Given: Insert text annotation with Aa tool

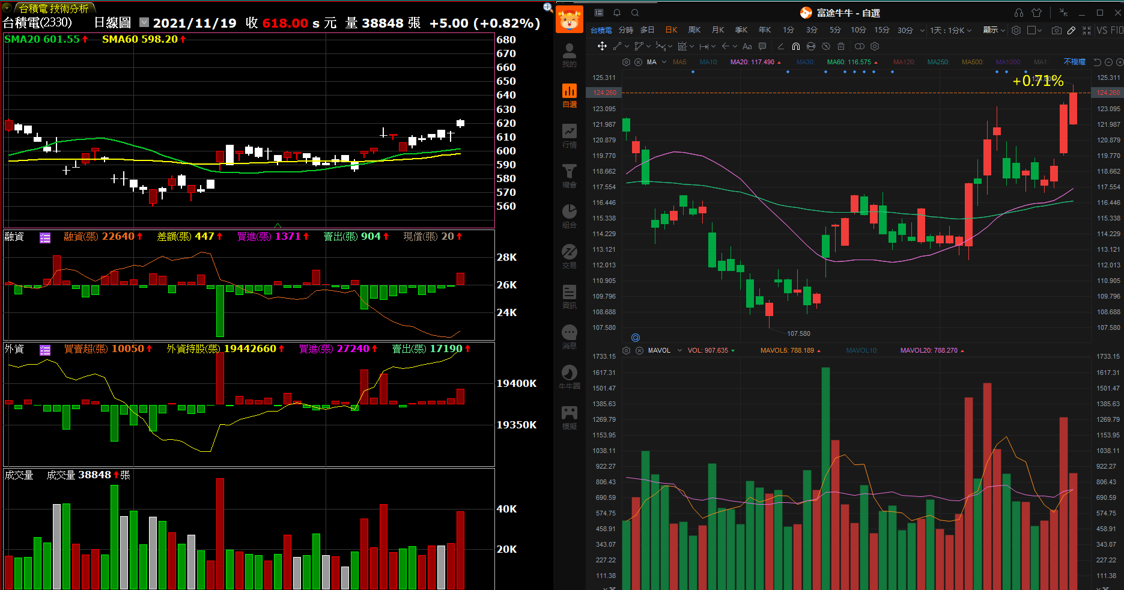Looking at the screenshot, I should pos(747,46).
